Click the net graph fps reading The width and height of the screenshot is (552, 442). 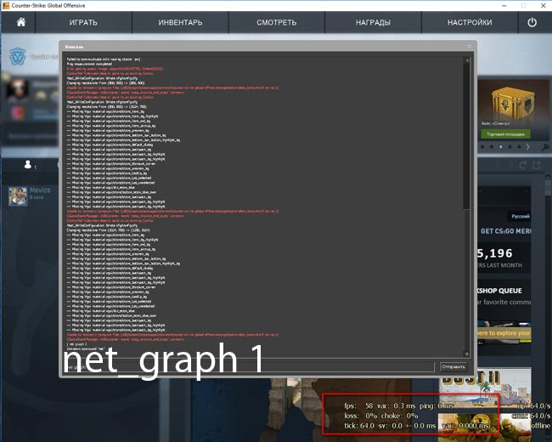coord(358,406)
